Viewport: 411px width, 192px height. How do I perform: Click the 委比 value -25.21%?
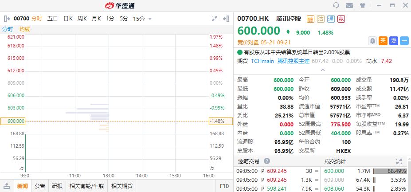[283, 115]
